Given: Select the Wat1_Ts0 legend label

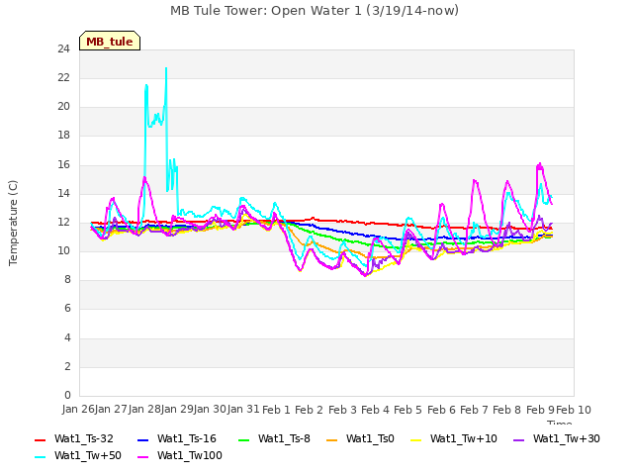Looking at the screenshot, I should pyautogui.click(x=370, y=438).
